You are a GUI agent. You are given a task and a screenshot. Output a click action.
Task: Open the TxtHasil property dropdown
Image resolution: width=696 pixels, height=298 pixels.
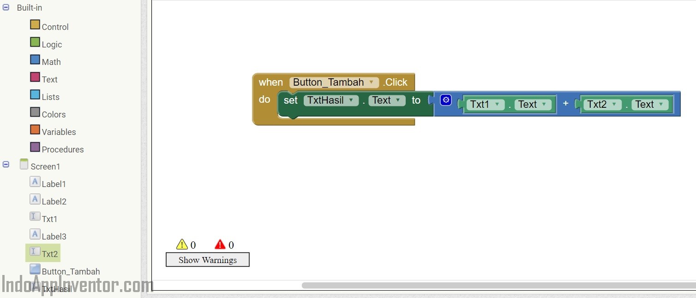point(352,100)
